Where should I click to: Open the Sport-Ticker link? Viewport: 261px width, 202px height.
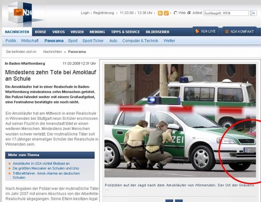coord(93,41)
